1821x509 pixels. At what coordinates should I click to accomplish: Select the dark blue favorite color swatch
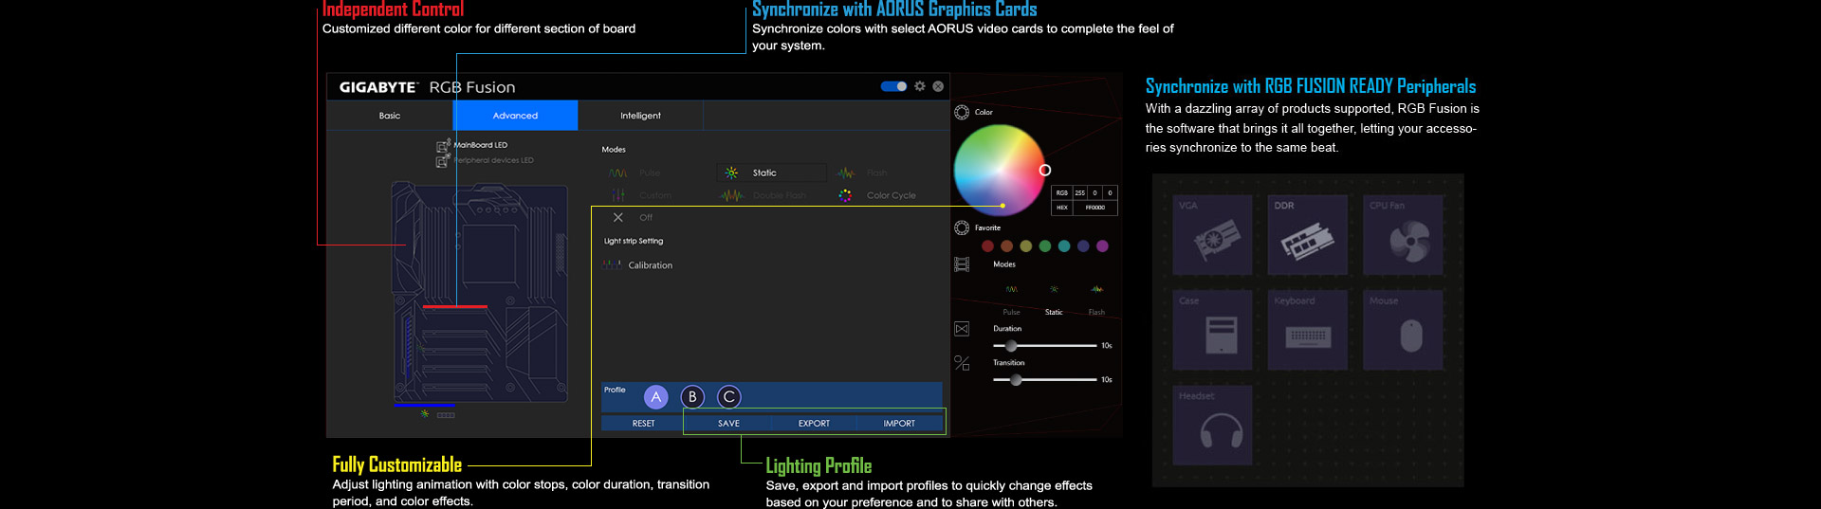[x=1083, y=246]
